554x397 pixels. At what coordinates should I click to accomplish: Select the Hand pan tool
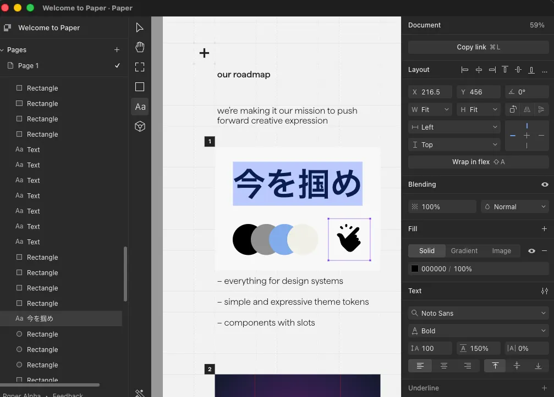pyautogui.click(x=140, y=47)
